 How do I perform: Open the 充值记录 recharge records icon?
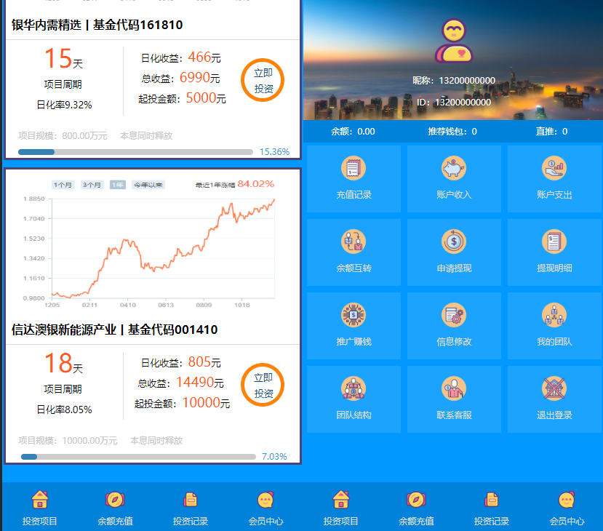click(x=354, y=169)
